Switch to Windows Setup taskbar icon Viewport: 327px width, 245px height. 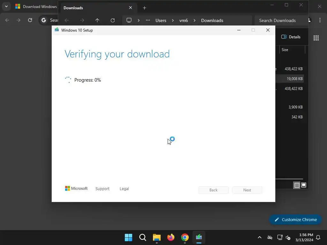pyautogui.click(x=199, y=237)
